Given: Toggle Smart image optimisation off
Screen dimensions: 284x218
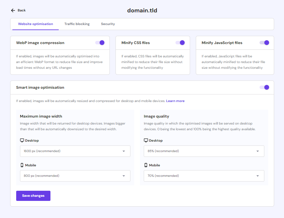Looking at the screenshot, I should coord(264,87).
